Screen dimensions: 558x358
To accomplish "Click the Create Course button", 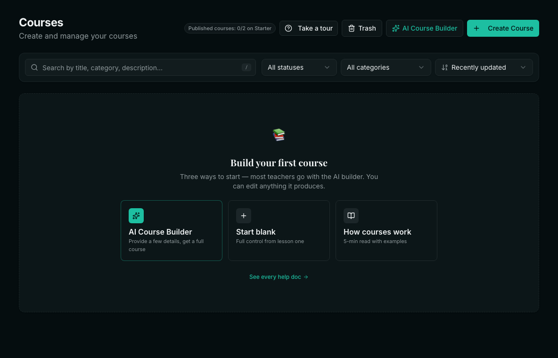I will (x=503, y=28).
